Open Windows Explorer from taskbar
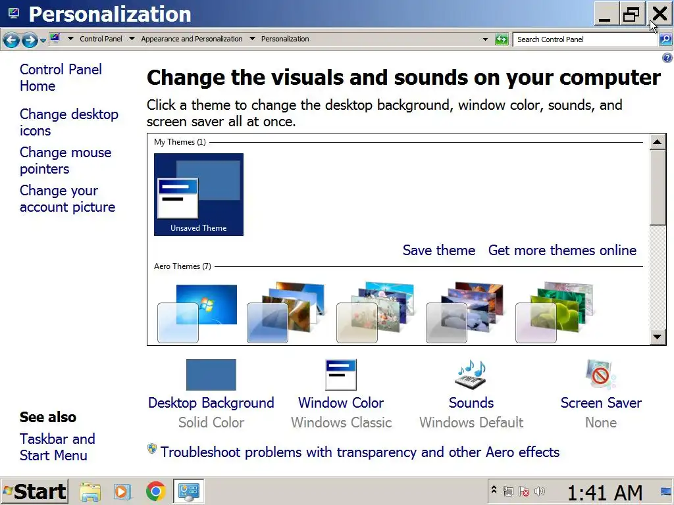 pyautogui.click(x=90, y=491)
